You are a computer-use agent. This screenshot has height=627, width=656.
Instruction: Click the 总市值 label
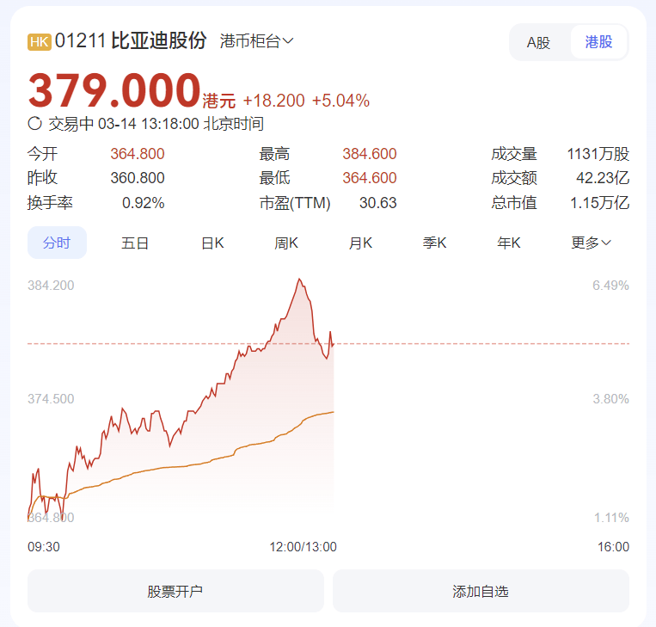514,203
